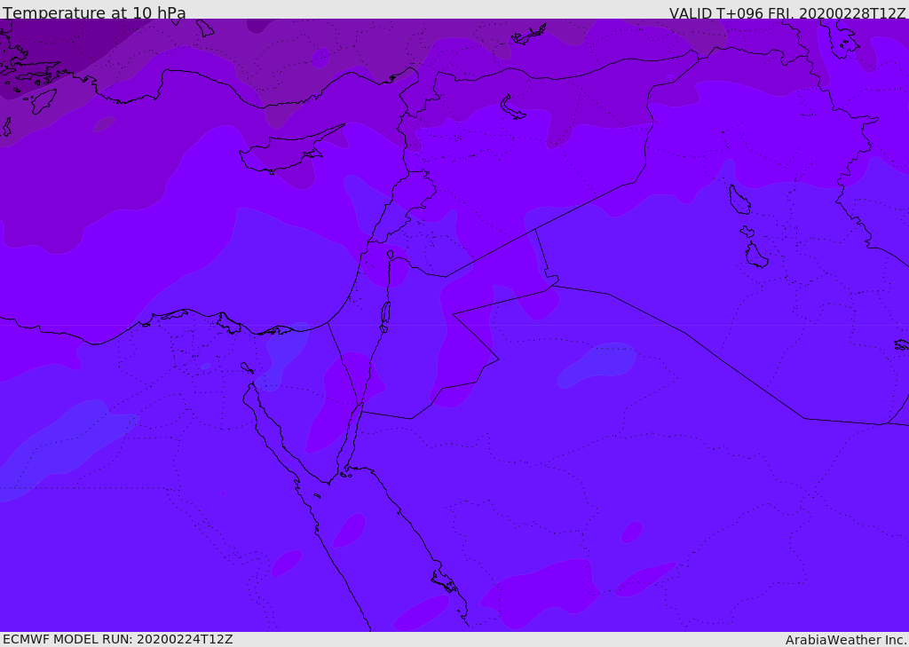Click the 'ECMWF MODEL RUN: 20200224T12Z' text
909x647 pixels.
coord(118,639)
